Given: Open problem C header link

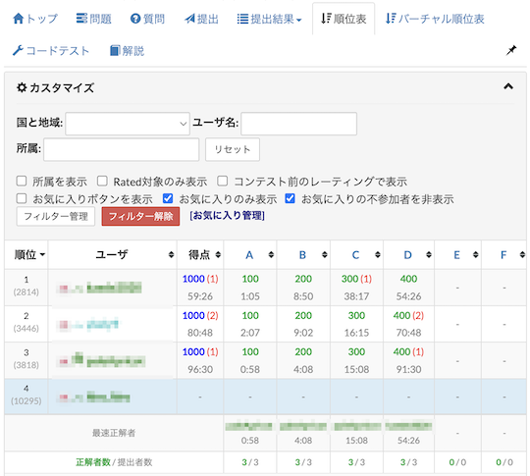Looking at the screenshot, I should click(x=355, y=255).
